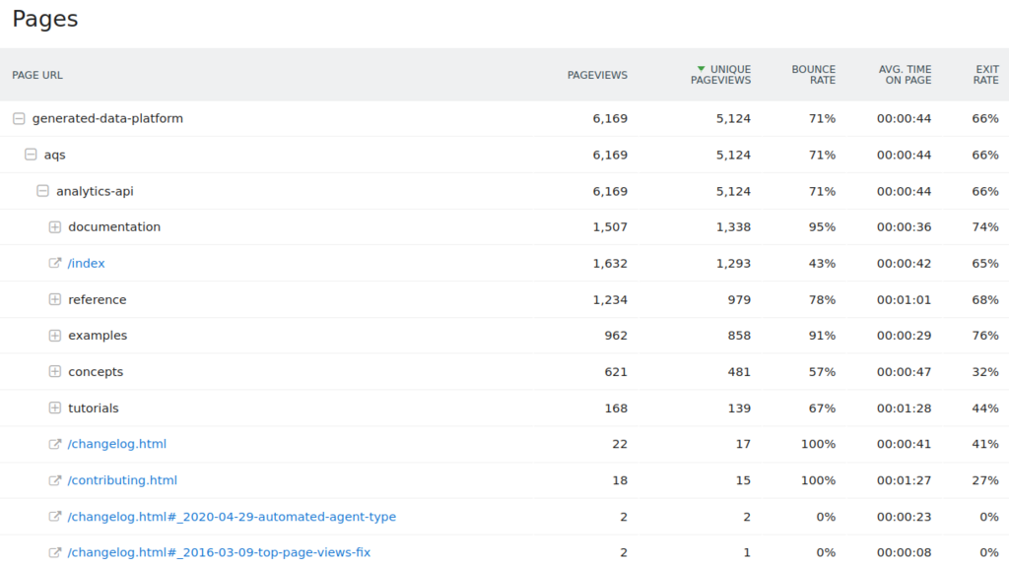The height and width of the screenshot is (564, 1009).
Task: Click avg time 00:00:08 in last row
Action: point(905,552)
